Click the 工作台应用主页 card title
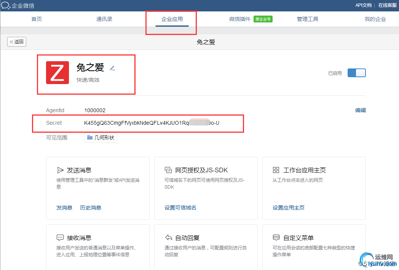399x270 pixels. 304,170
